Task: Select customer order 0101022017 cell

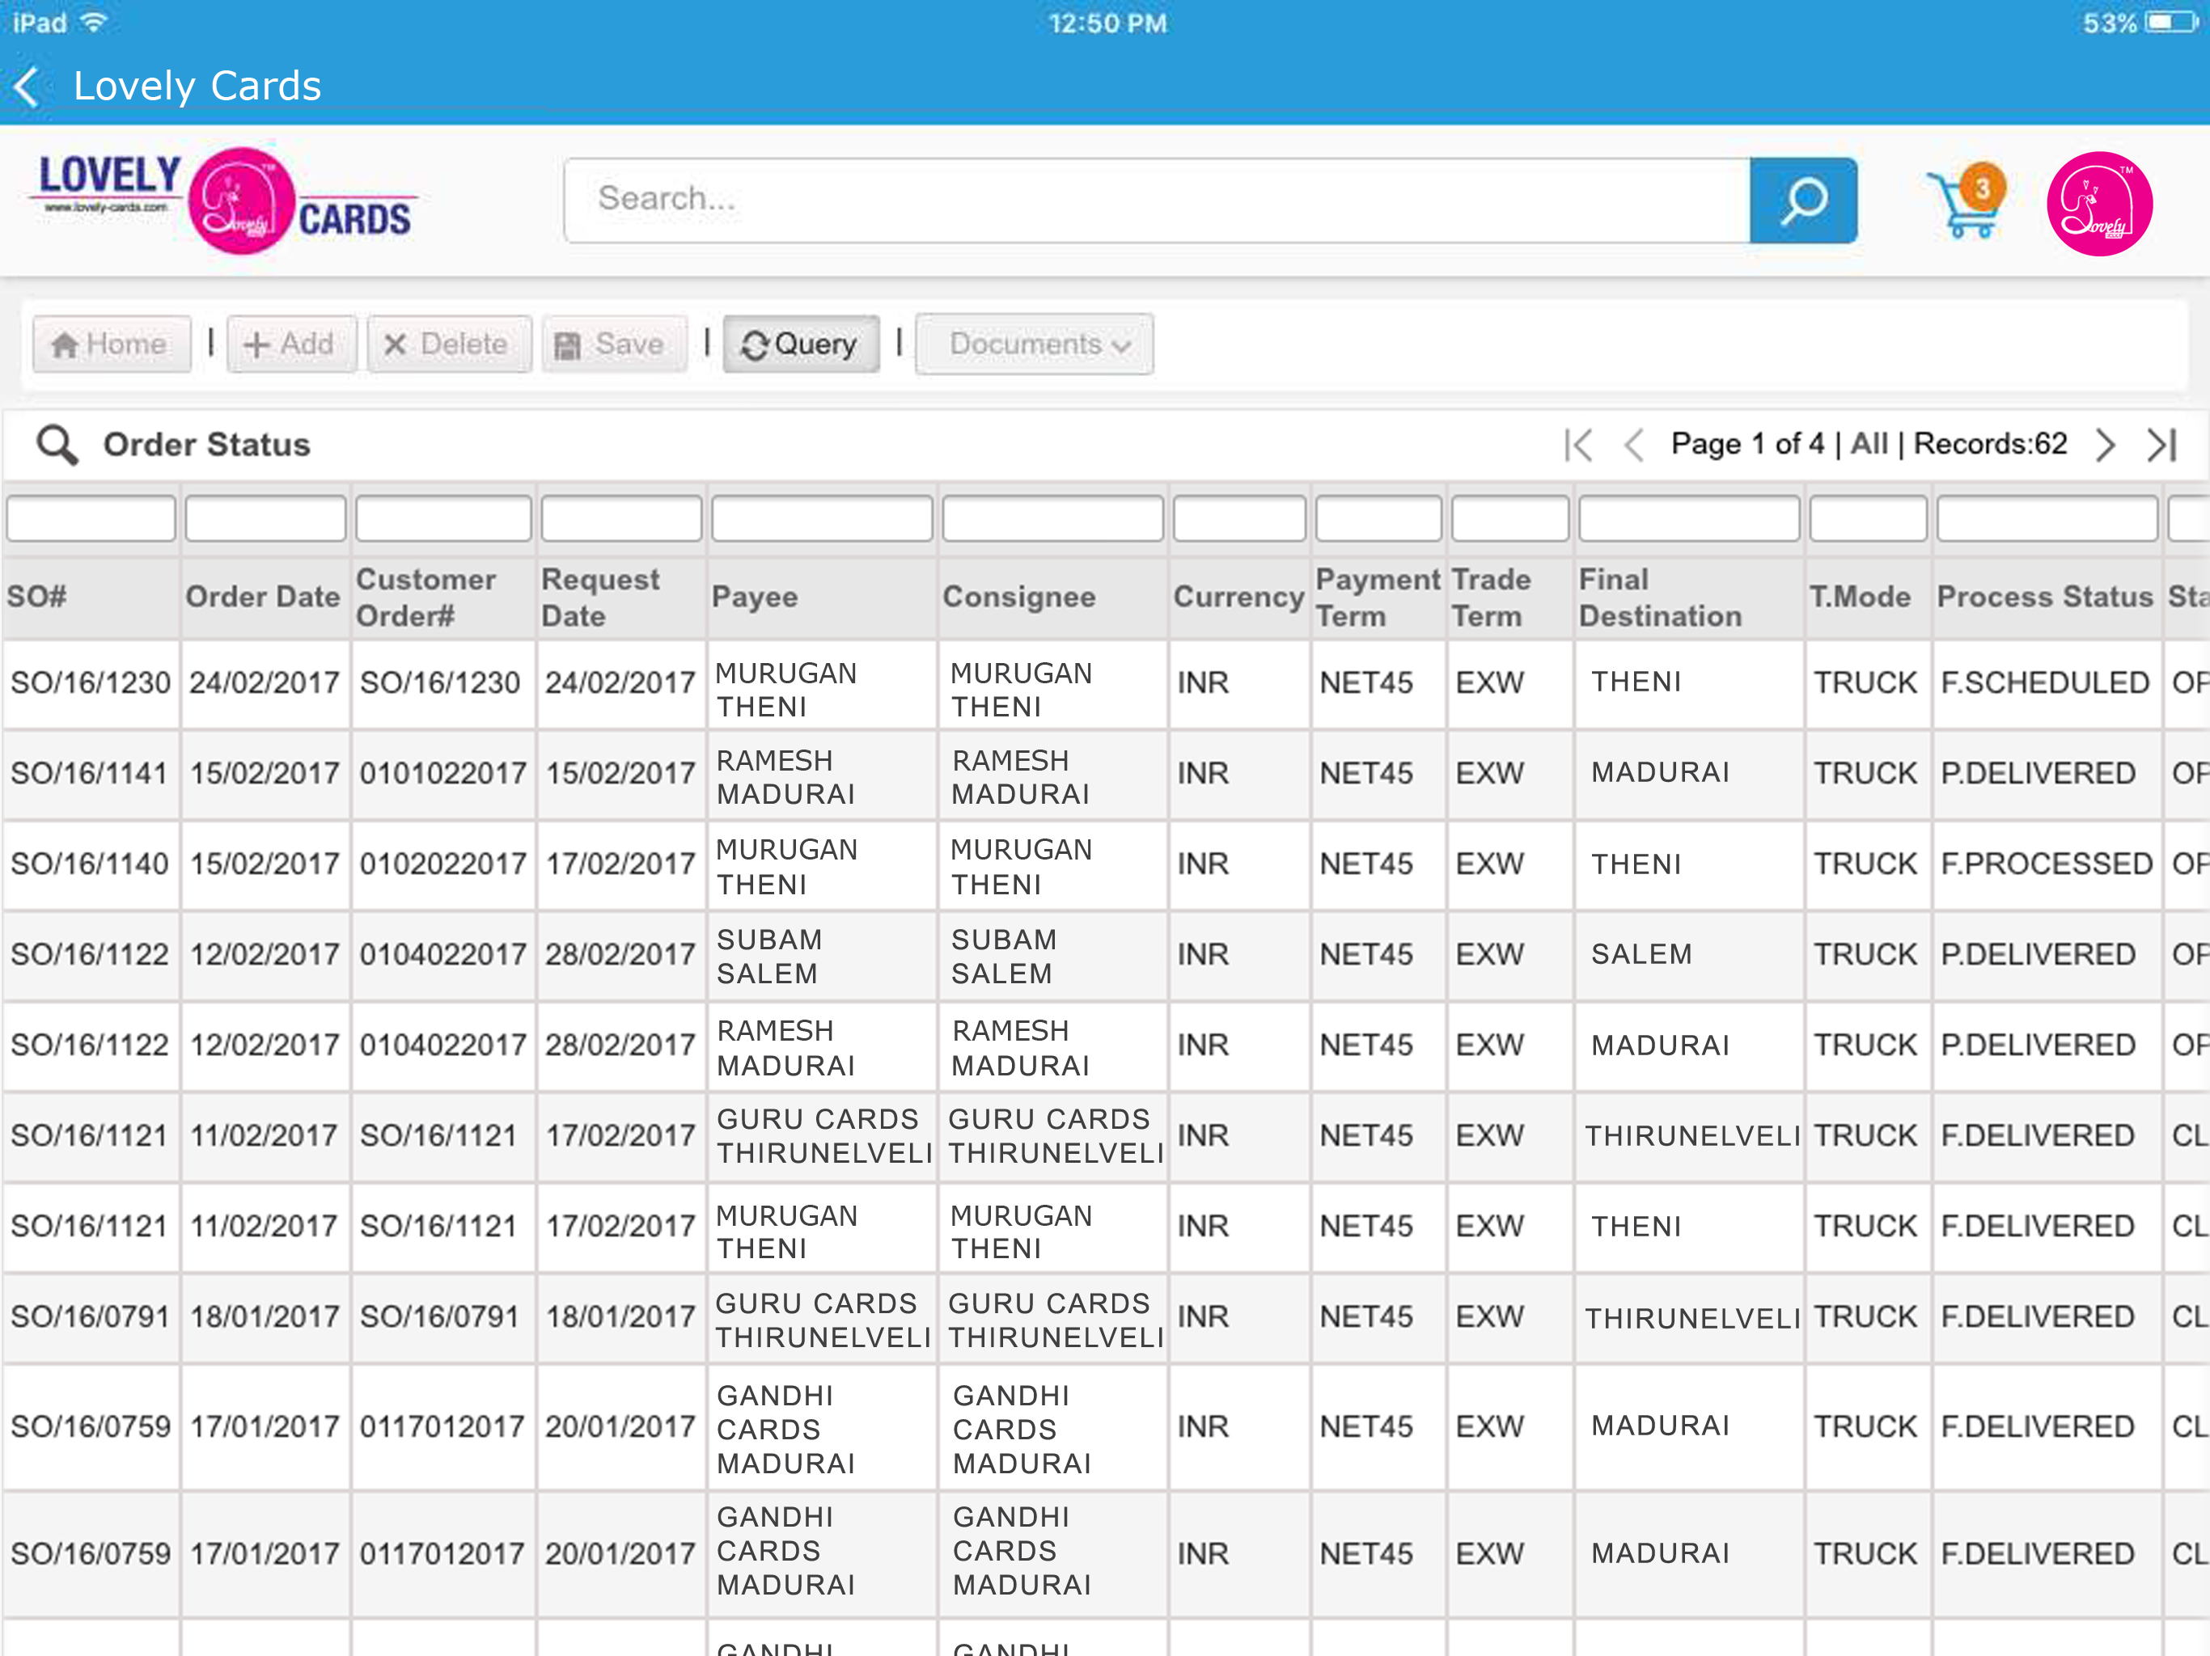Action: coord(442,773)
